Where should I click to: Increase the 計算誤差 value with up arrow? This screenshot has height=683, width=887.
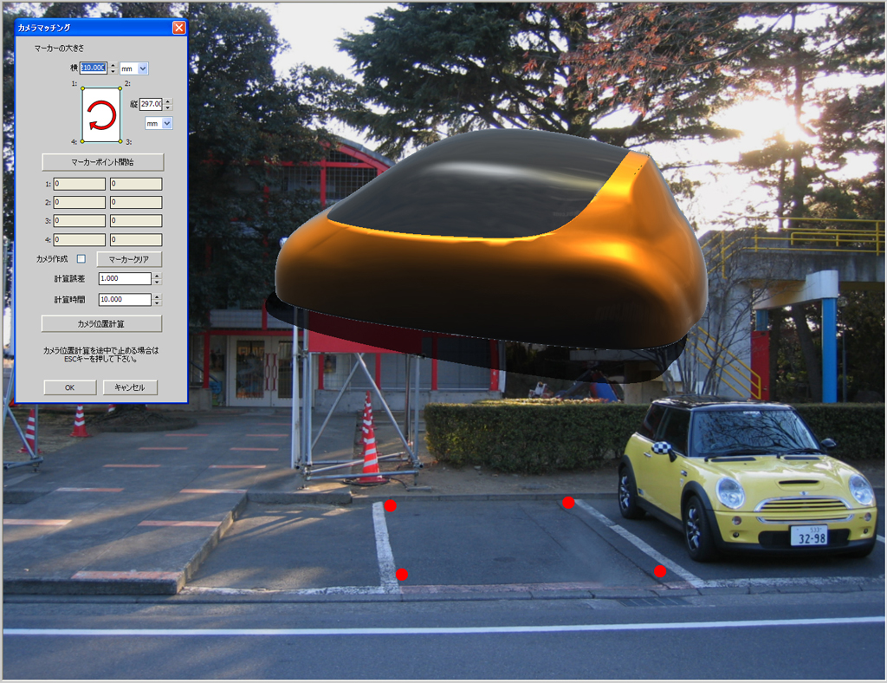157,276
